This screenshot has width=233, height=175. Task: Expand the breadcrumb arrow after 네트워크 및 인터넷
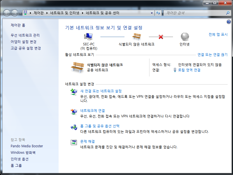point(83,13)
